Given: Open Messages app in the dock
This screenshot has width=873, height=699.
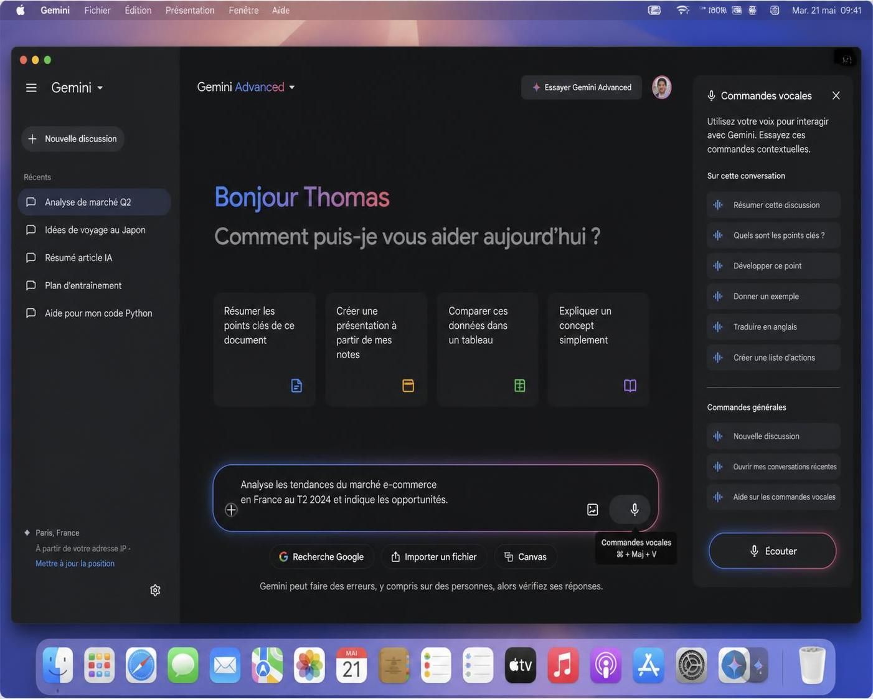Looking at the screenshot, I should (183, 665).
